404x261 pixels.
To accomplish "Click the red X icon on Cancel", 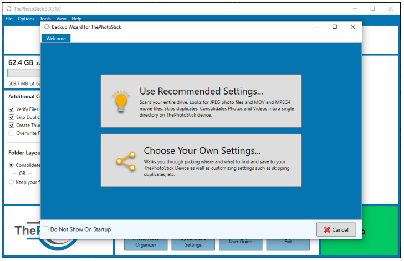I will pyautogui.click(x=327, y=229).
